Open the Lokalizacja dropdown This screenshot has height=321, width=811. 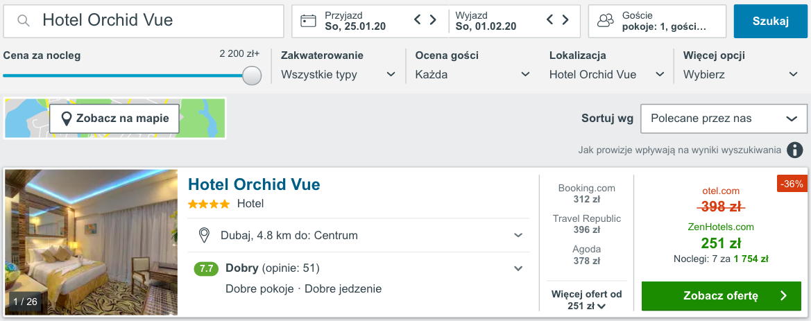(606, 74)
